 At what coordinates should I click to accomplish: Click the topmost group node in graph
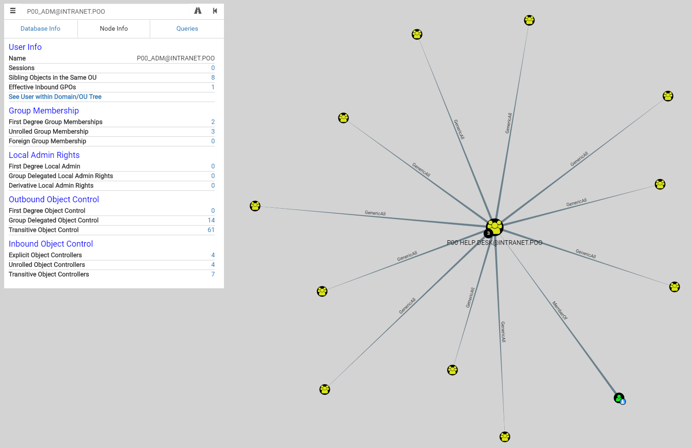pos(529,20)
